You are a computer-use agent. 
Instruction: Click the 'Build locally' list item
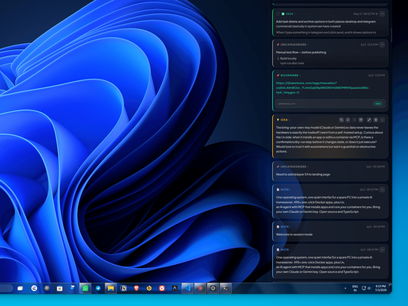(x=288, y=59)
